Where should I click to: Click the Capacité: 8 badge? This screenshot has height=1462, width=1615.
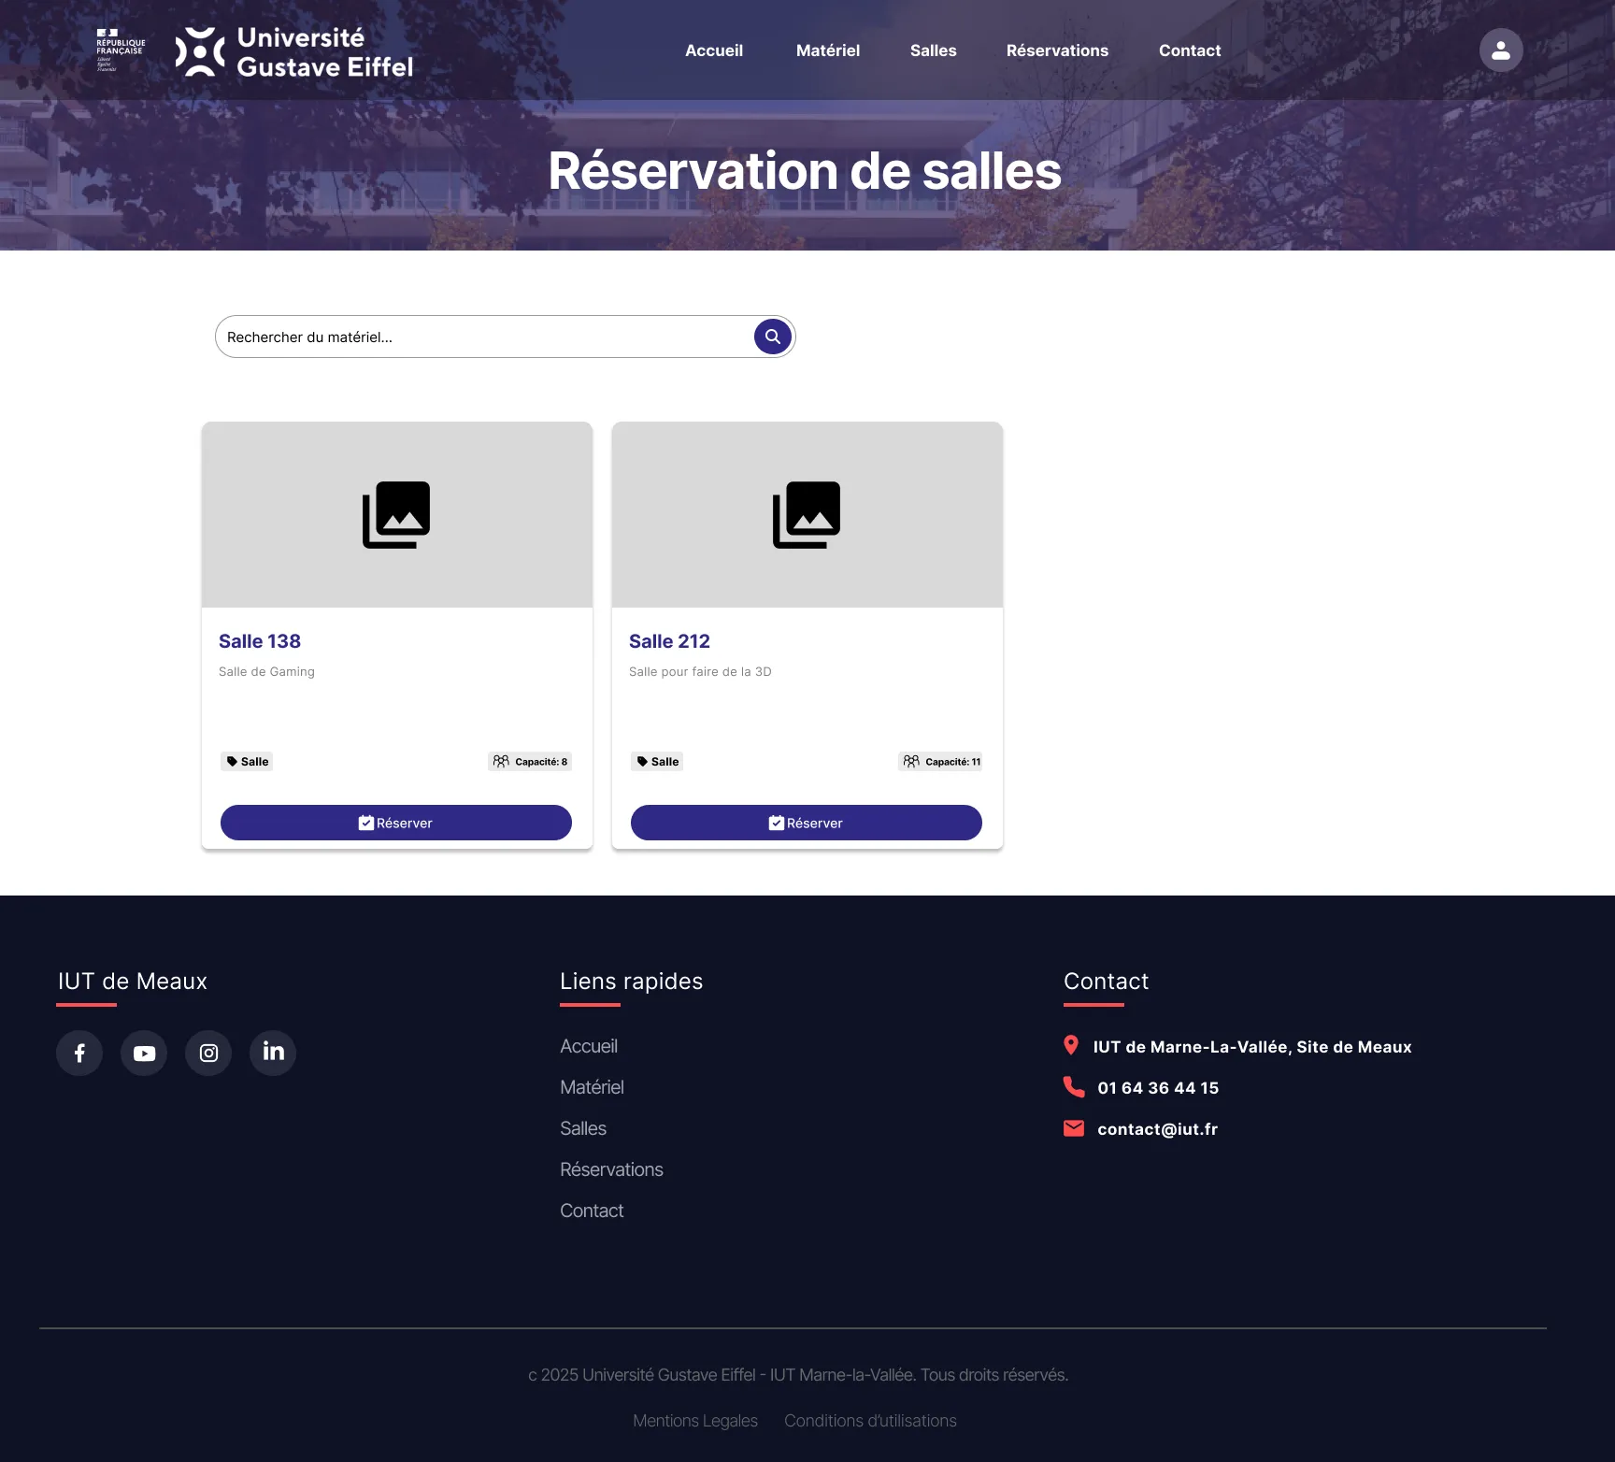tap(530, 762)
